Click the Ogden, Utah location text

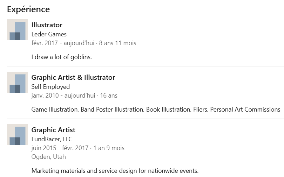click(x=49, y=156)
